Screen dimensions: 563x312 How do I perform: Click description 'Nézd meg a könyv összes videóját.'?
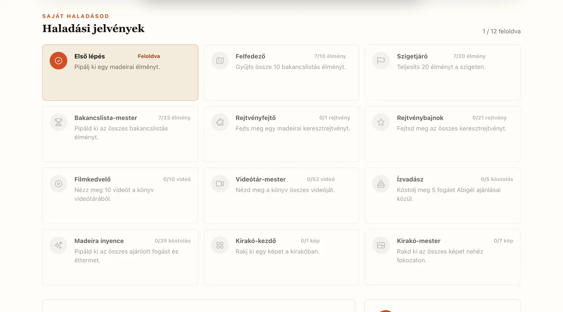[285, 190]
